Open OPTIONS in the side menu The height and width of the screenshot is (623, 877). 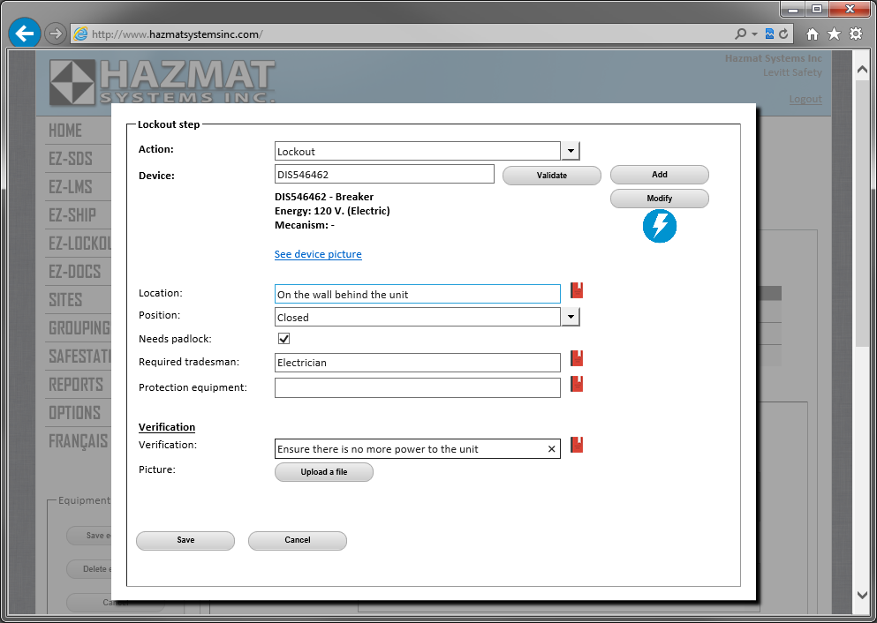click(75, 413)
